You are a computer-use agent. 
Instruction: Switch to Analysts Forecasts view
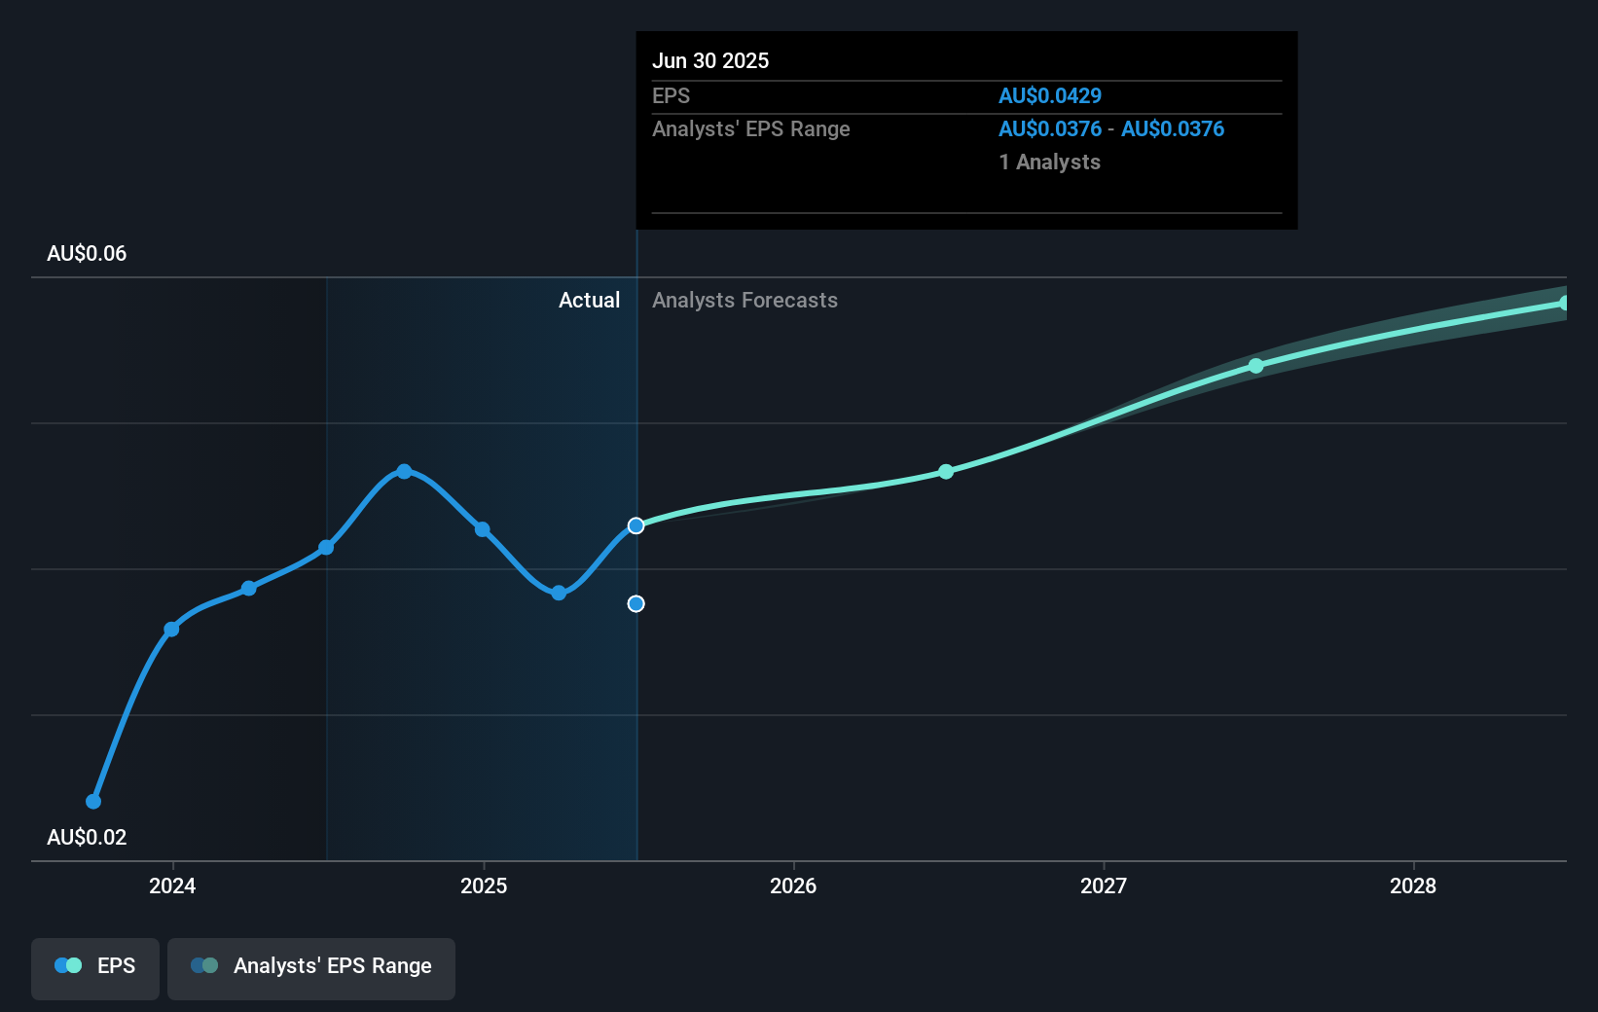pos(745,300)
